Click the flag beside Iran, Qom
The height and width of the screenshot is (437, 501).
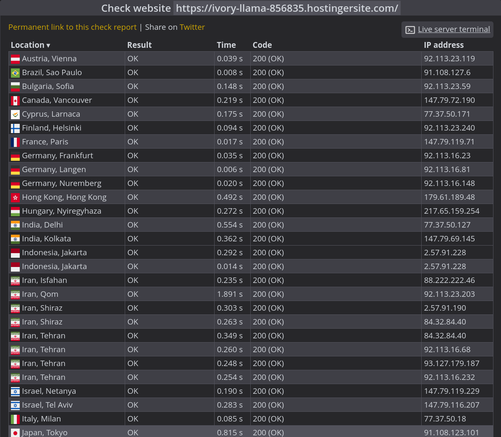pyautogui.click(x=15, y=295)
